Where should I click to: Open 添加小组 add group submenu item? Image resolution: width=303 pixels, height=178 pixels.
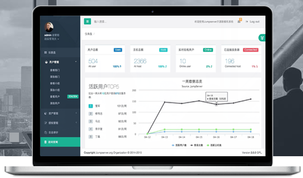[55, 90]
